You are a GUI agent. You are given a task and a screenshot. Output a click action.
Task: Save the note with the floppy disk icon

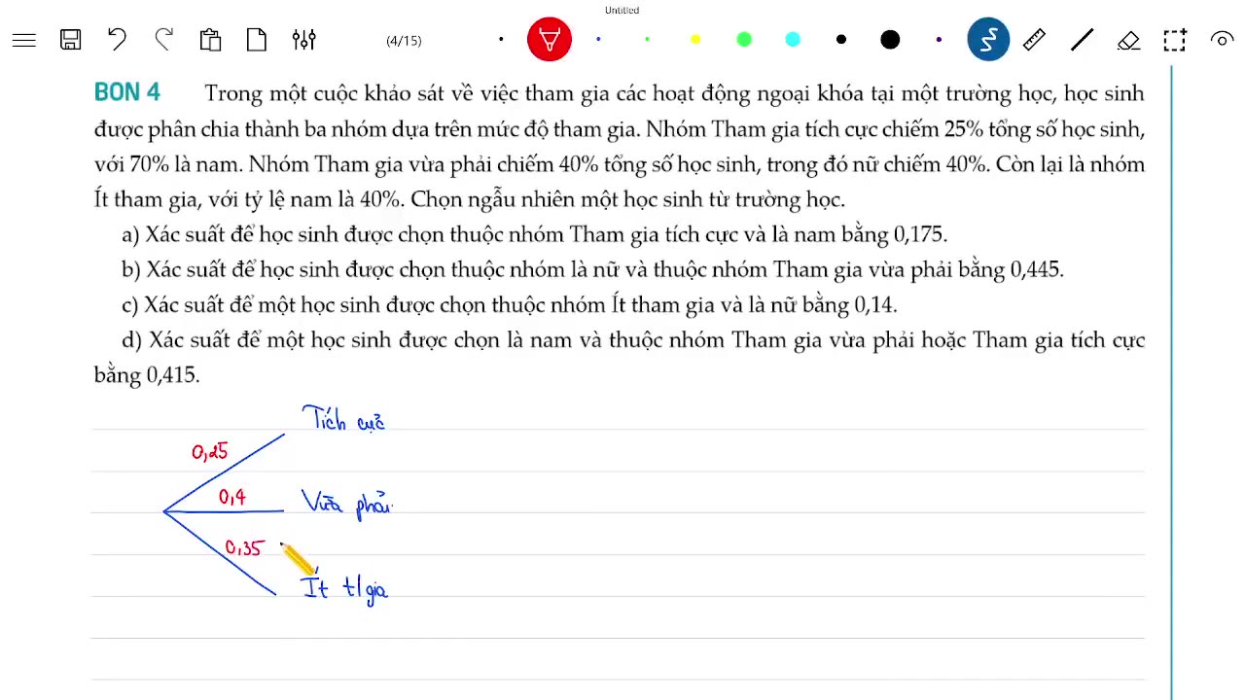71,40
